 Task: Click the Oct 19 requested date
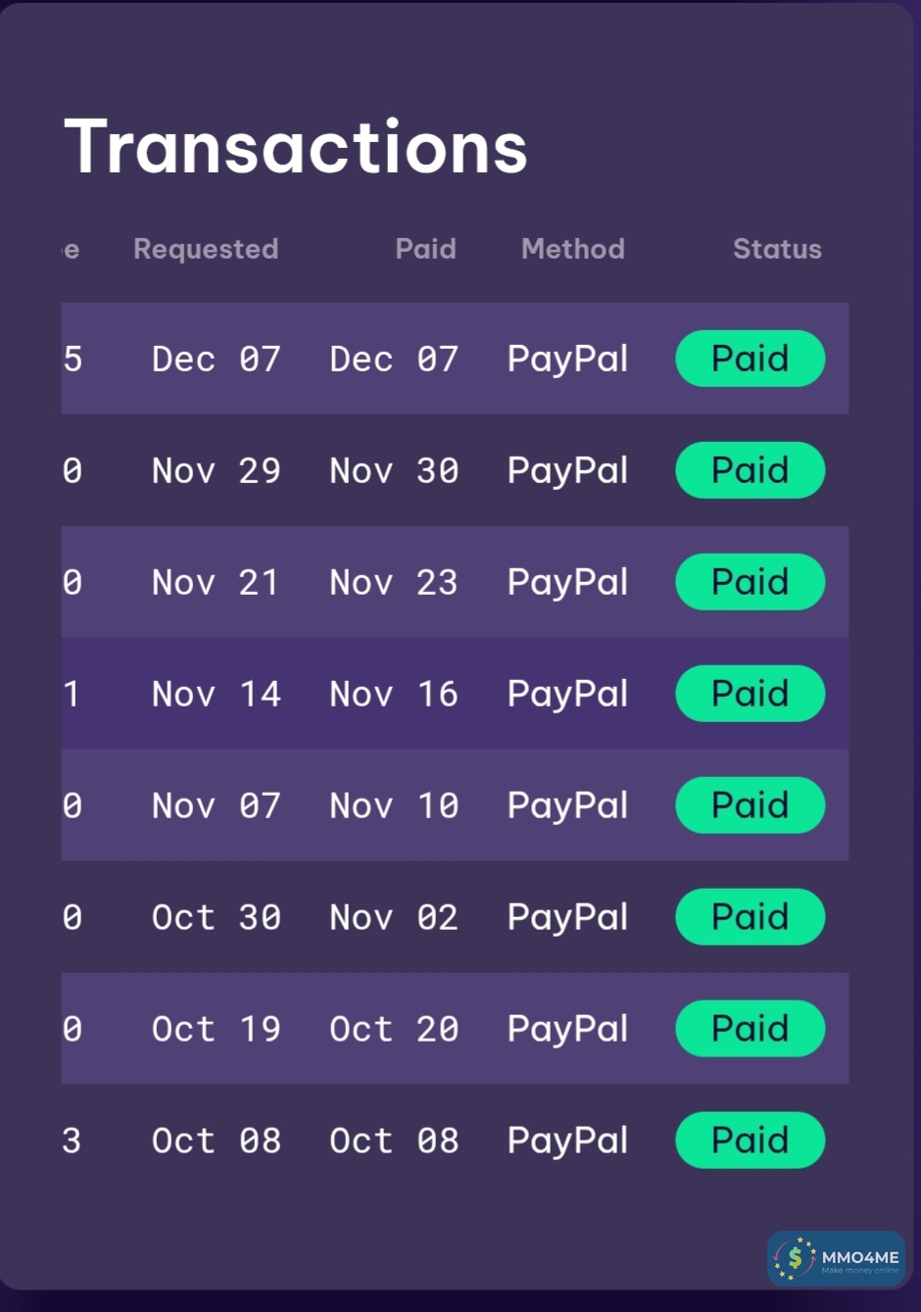click(216, 1029)
